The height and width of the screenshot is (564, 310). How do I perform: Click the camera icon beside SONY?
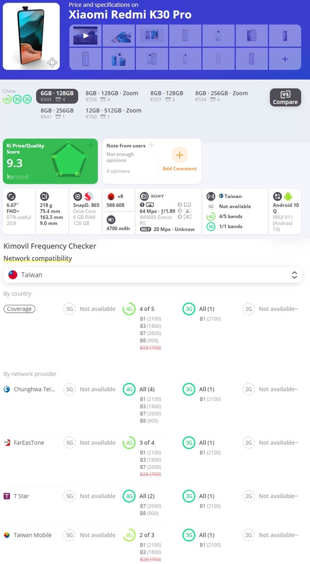[145, 196]
